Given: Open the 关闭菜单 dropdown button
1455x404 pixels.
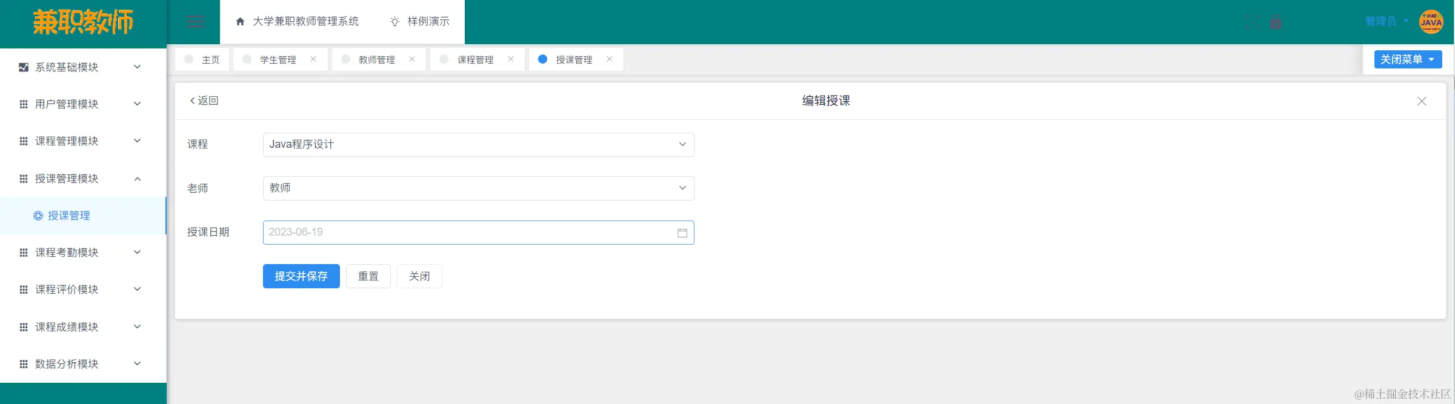Looking at the screenshot, I should (x=1408, y=59).
